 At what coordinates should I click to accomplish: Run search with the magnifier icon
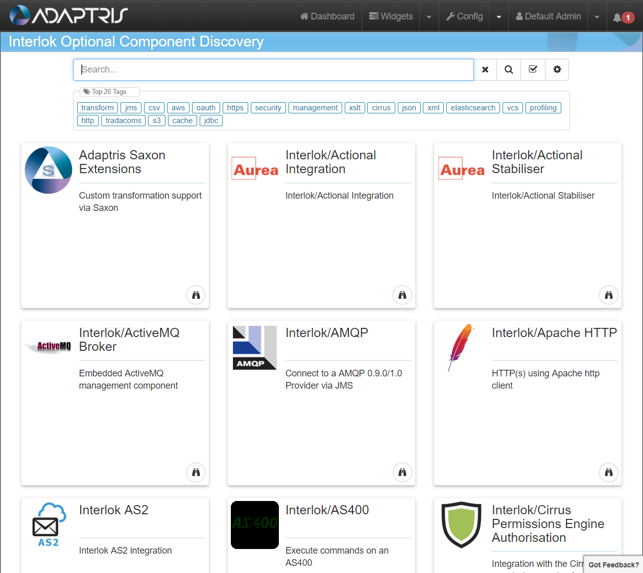pyautogui.click(x=509, y=69)
